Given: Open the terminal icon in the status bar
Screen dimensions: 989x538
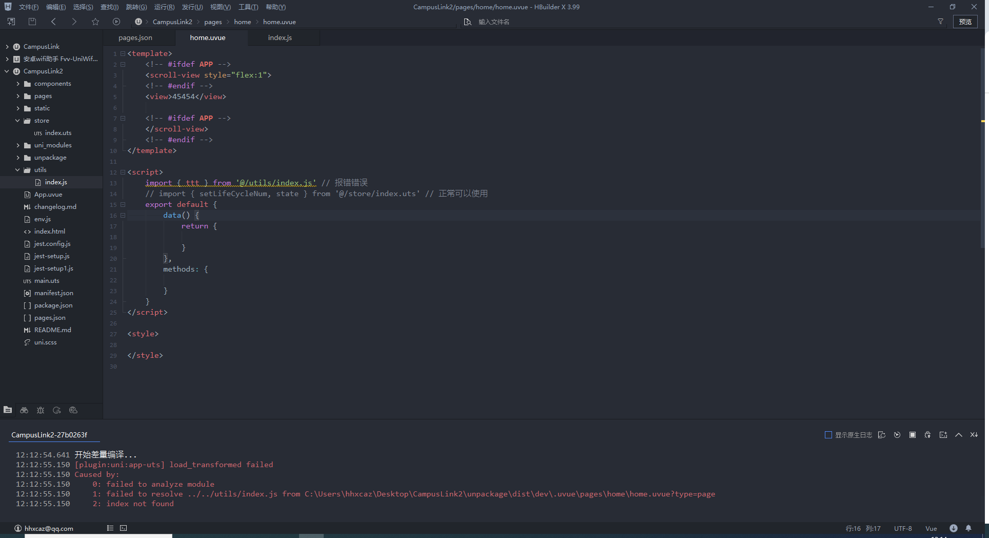Looking at the screenshot, I should pos(124,528).
